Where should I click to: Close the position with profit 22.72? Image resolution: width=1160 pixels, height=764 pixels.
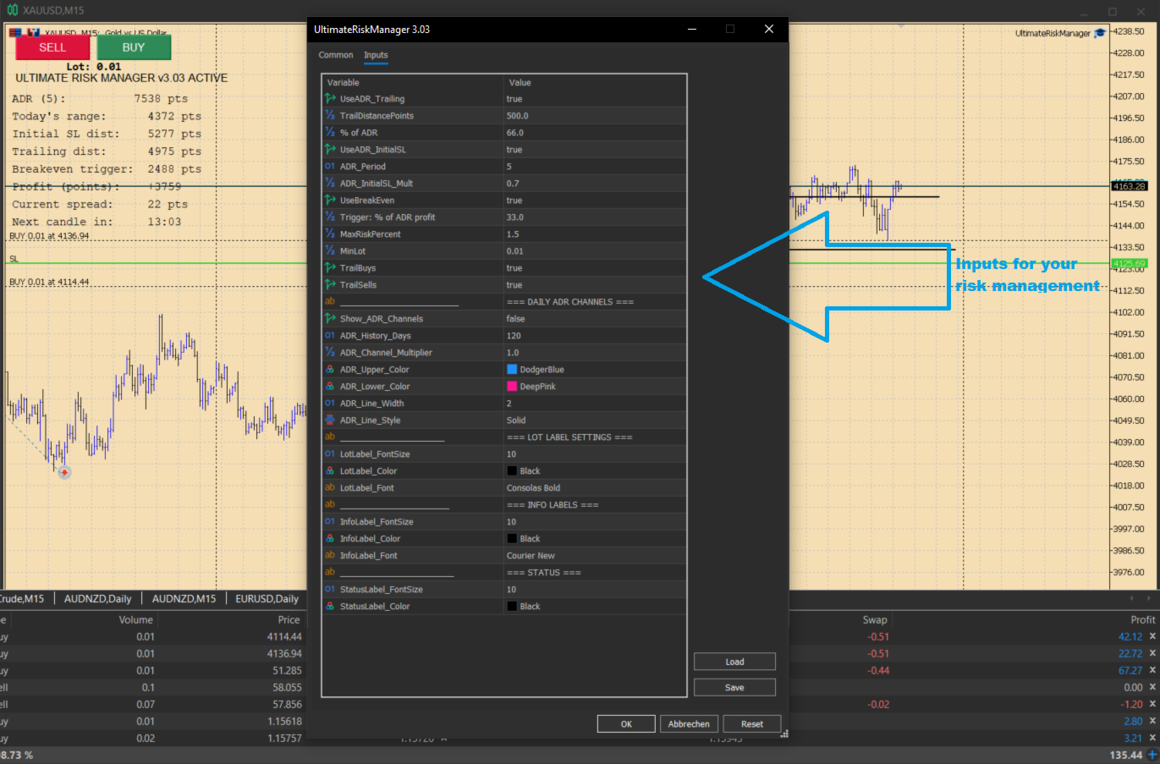[1152, 653]
